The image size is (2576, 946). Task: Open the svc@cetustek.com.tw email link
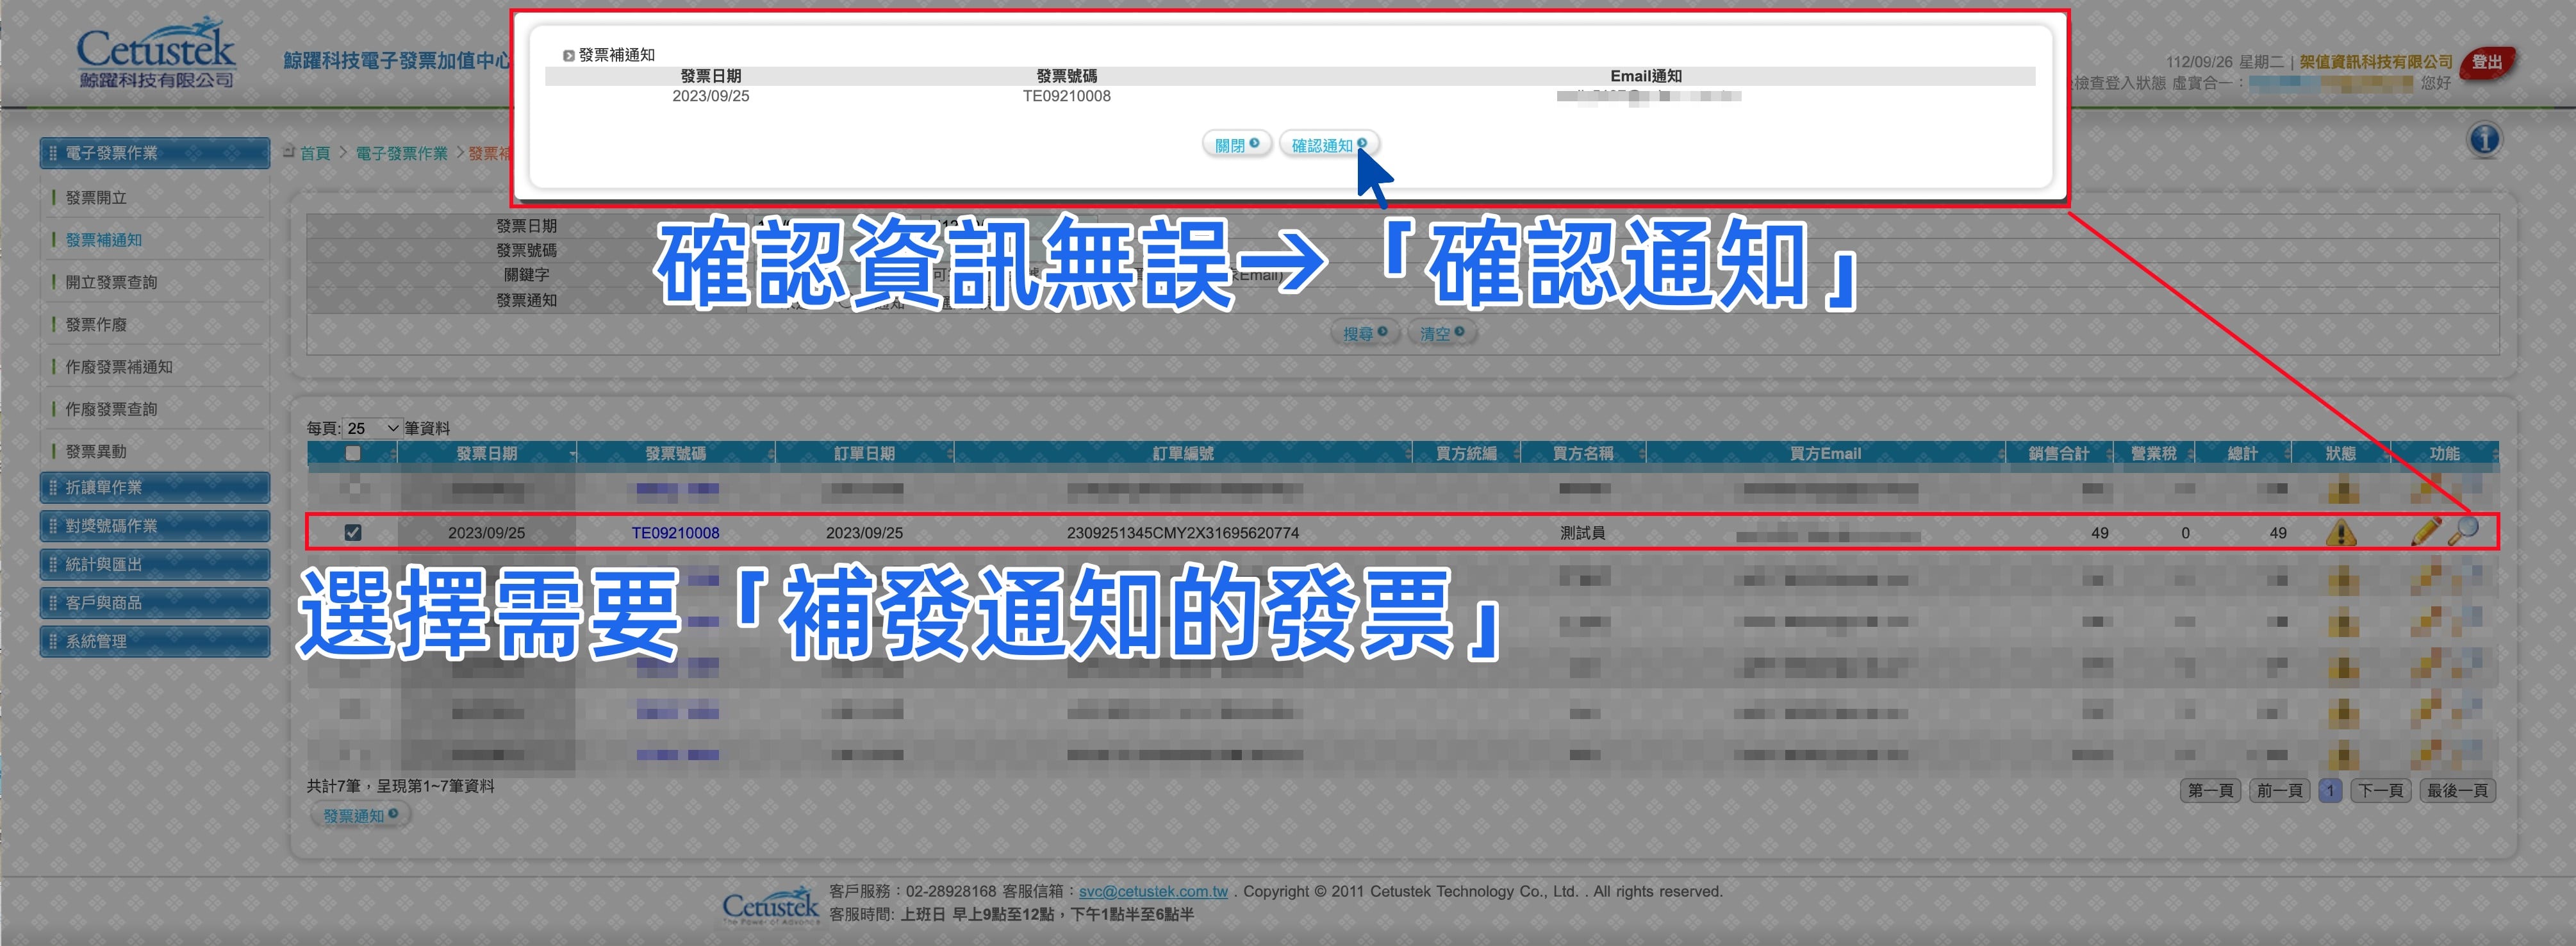(x=1153, y=891)
